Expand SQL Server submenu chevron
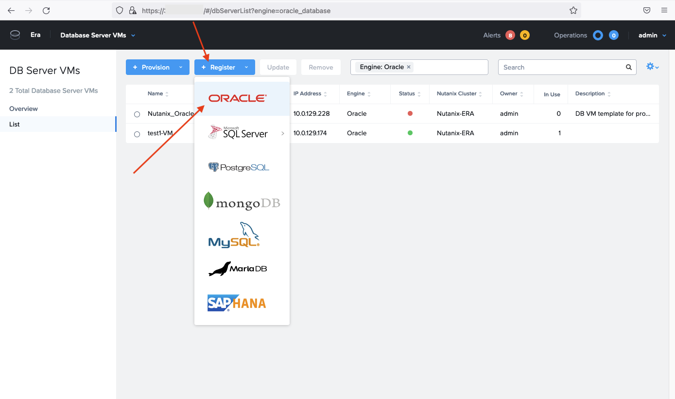Viewport: 675px width, 399px height. coord(283,133)
